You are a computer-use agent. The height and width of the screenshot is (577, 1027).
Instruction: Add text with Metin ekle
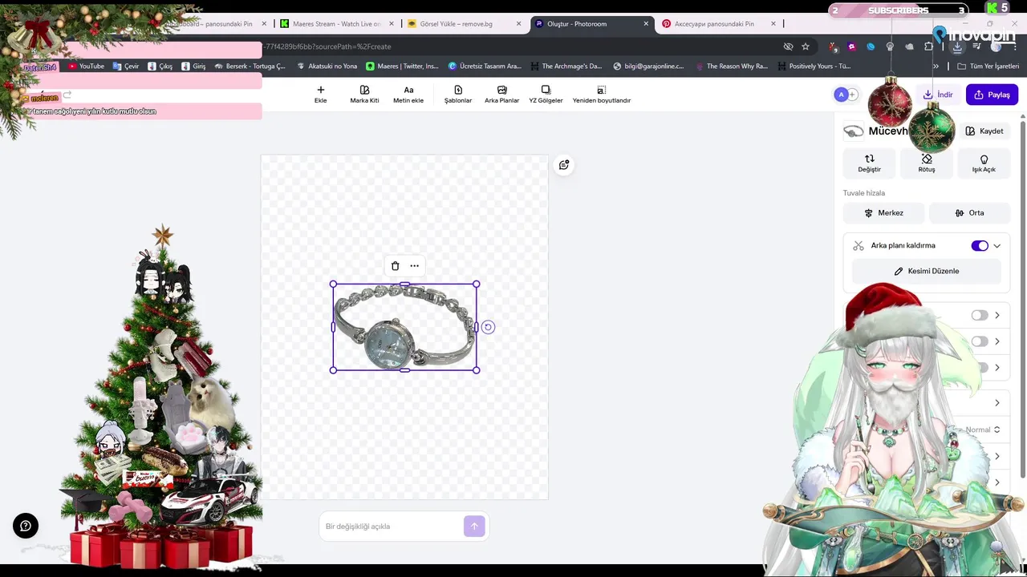pyautogui.click(x=408, y=95)
